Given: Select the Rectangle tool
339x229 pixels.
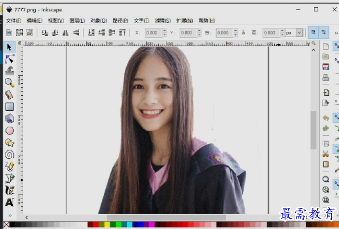Looking at the screenshot, I should (x=10, y=106).
